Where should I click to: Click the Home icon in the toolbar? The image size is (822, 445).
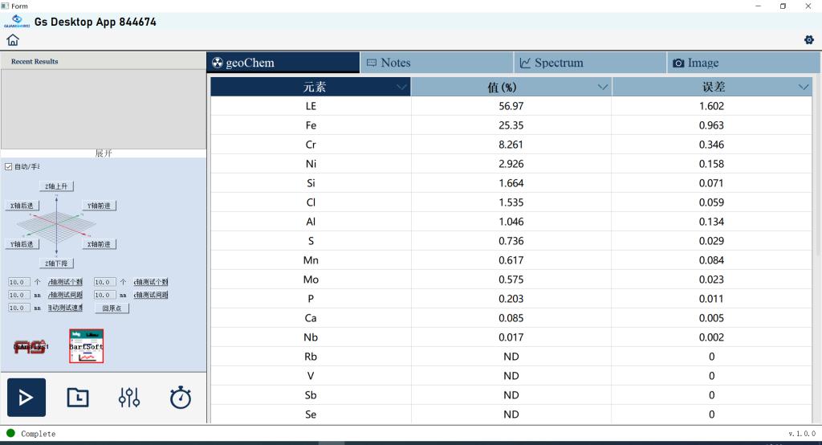[x=13, y=40]
